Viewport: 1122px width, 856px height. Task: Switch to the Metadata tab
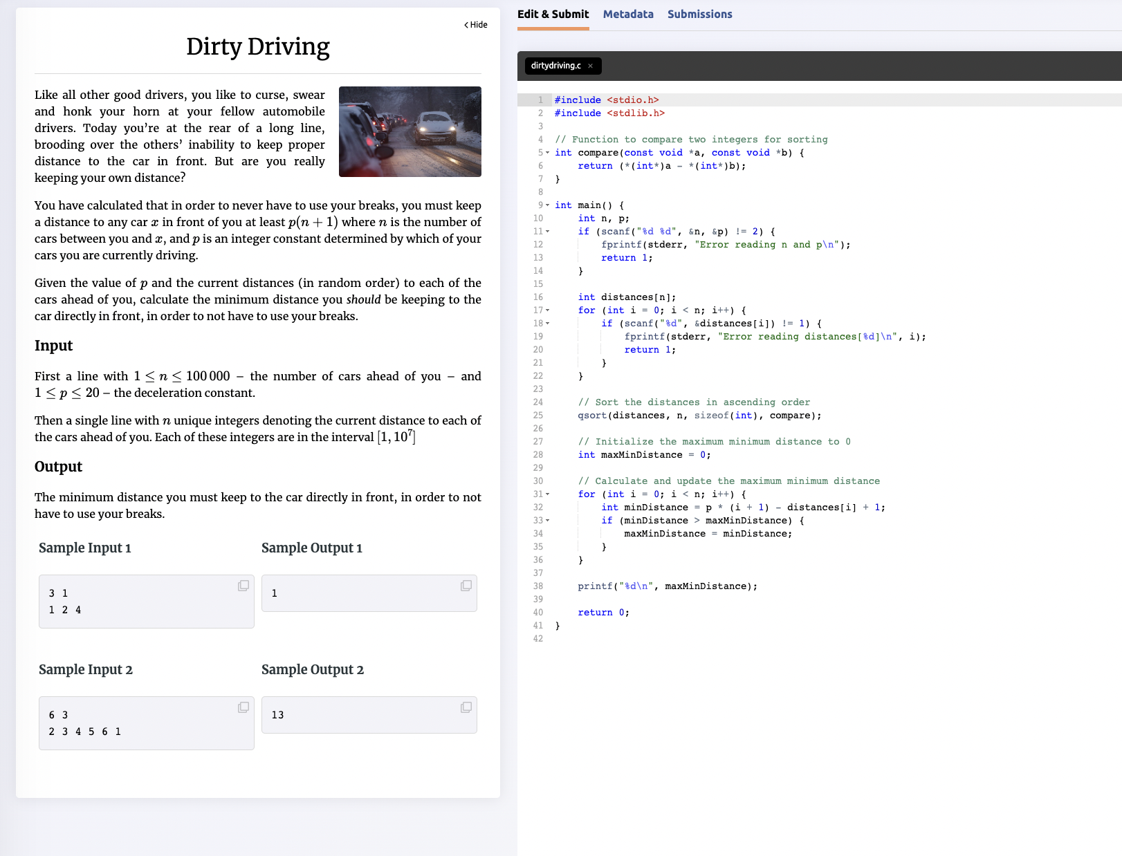(x=628, y=14)
